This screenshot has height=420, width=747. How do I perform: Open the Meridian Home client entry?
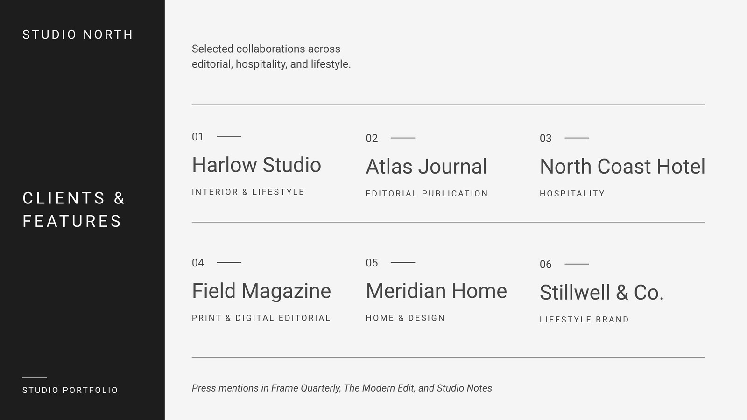point(436,291)
